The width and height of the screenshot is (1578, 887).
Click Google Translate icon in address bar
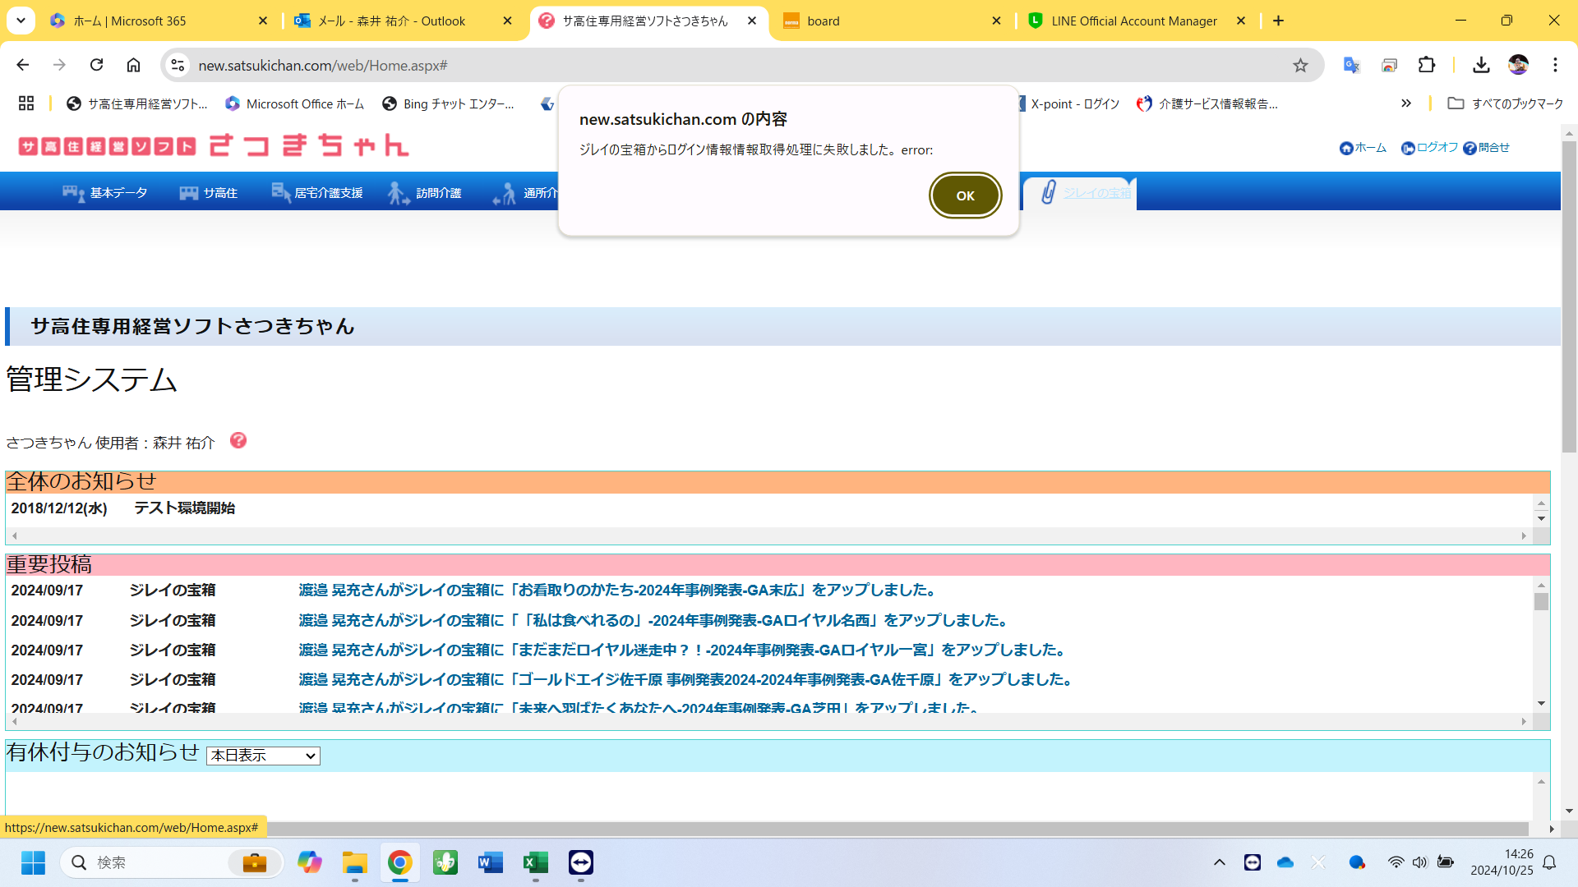1351,66
